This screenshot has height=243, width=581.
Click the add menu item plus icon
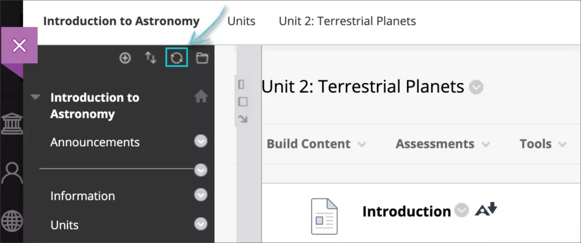[x=125, y=58]
